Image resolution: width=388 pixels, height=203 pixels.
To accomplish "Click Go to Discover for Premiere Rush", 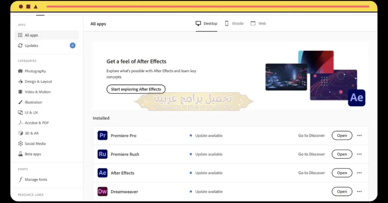I will point(311,154).
